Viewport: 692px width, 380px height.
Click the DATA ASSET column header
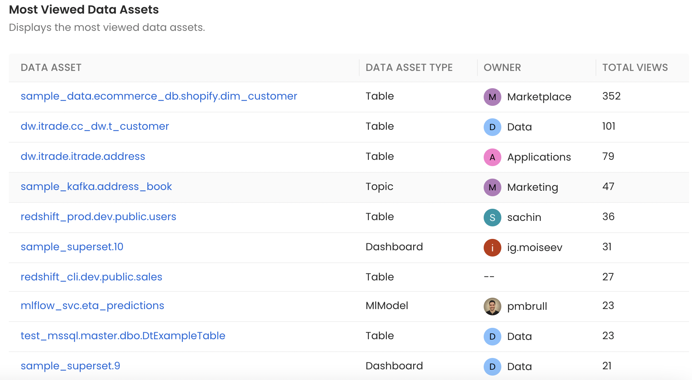coord(51,68)
